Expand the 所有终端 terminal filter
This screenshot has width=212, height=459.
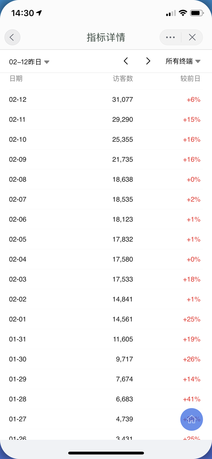(183, 61)
